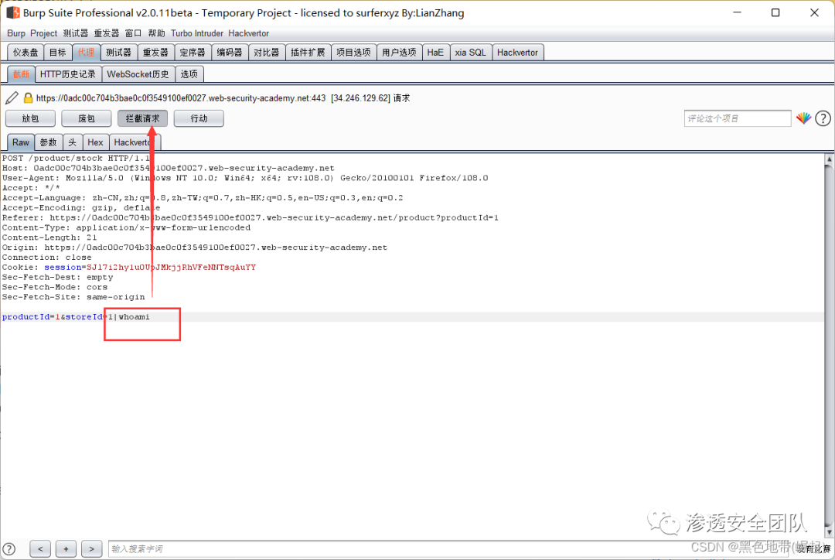Switch to the 定序器 sequencer tab
The image size is (835, 560).
click(x=193, y=53)
